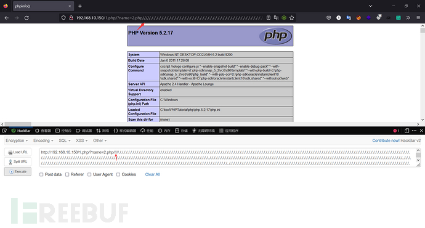Click the Pocket save icon
This screenshot has height=228, width=425.
(x=328, y=18)
